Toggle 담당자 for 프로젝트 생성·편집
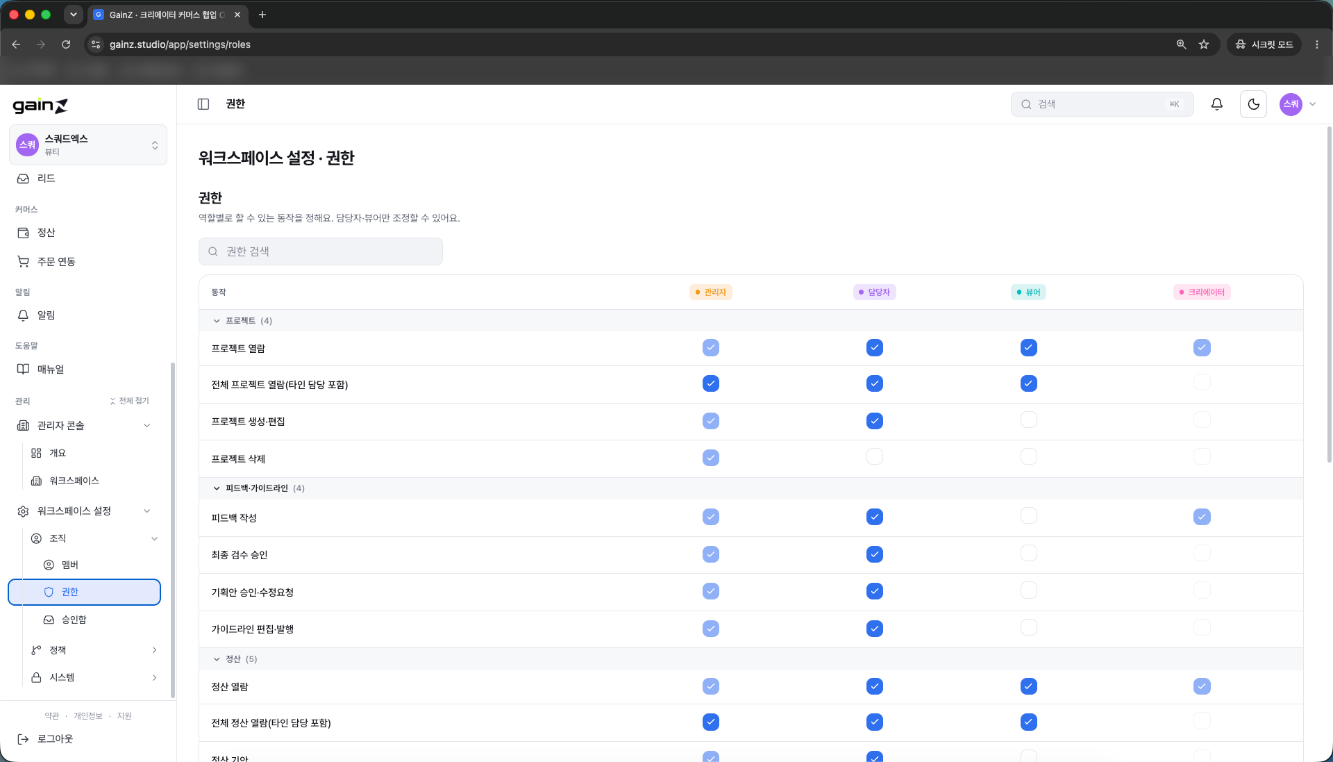This screenshot has width=1333, height=762. point(875,421)
